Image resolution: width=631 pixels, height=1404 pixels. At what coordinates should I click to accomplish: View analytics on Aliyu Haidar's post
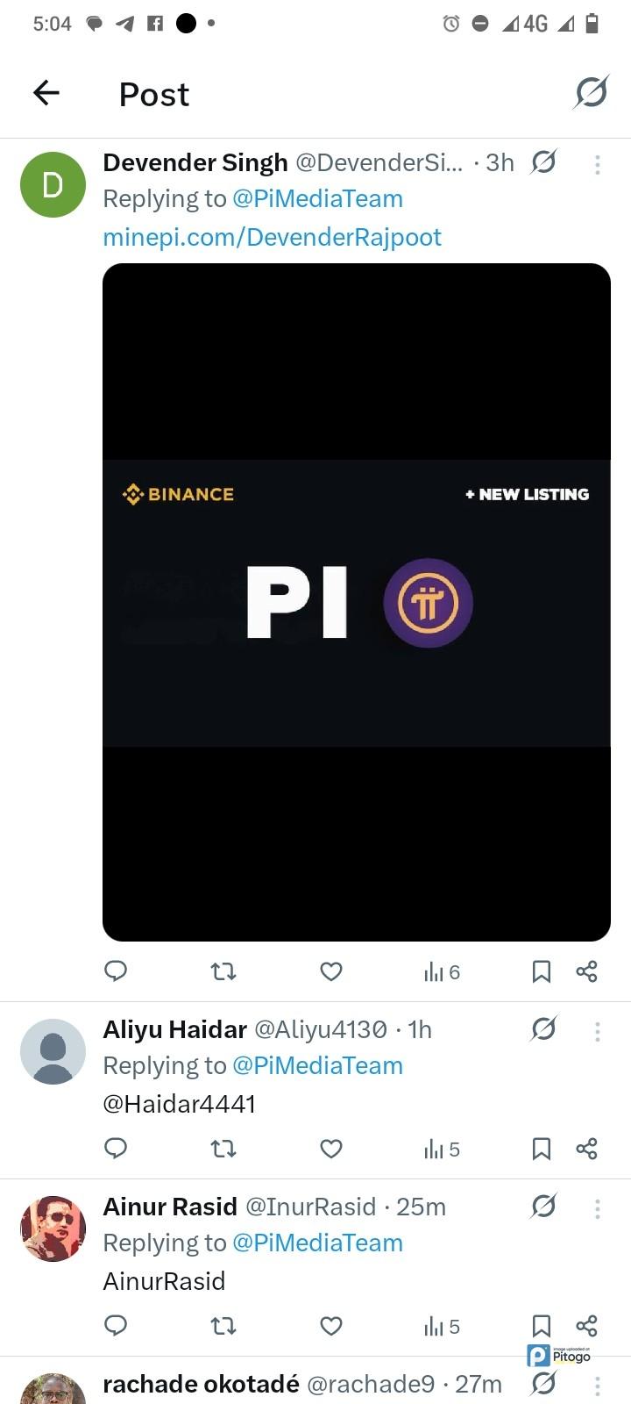(442, 1149)
